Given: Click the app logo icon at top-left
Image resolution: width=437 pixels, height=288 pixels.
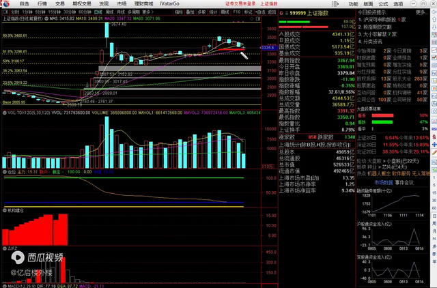Looking at the screenshot, I should point(5,3).
